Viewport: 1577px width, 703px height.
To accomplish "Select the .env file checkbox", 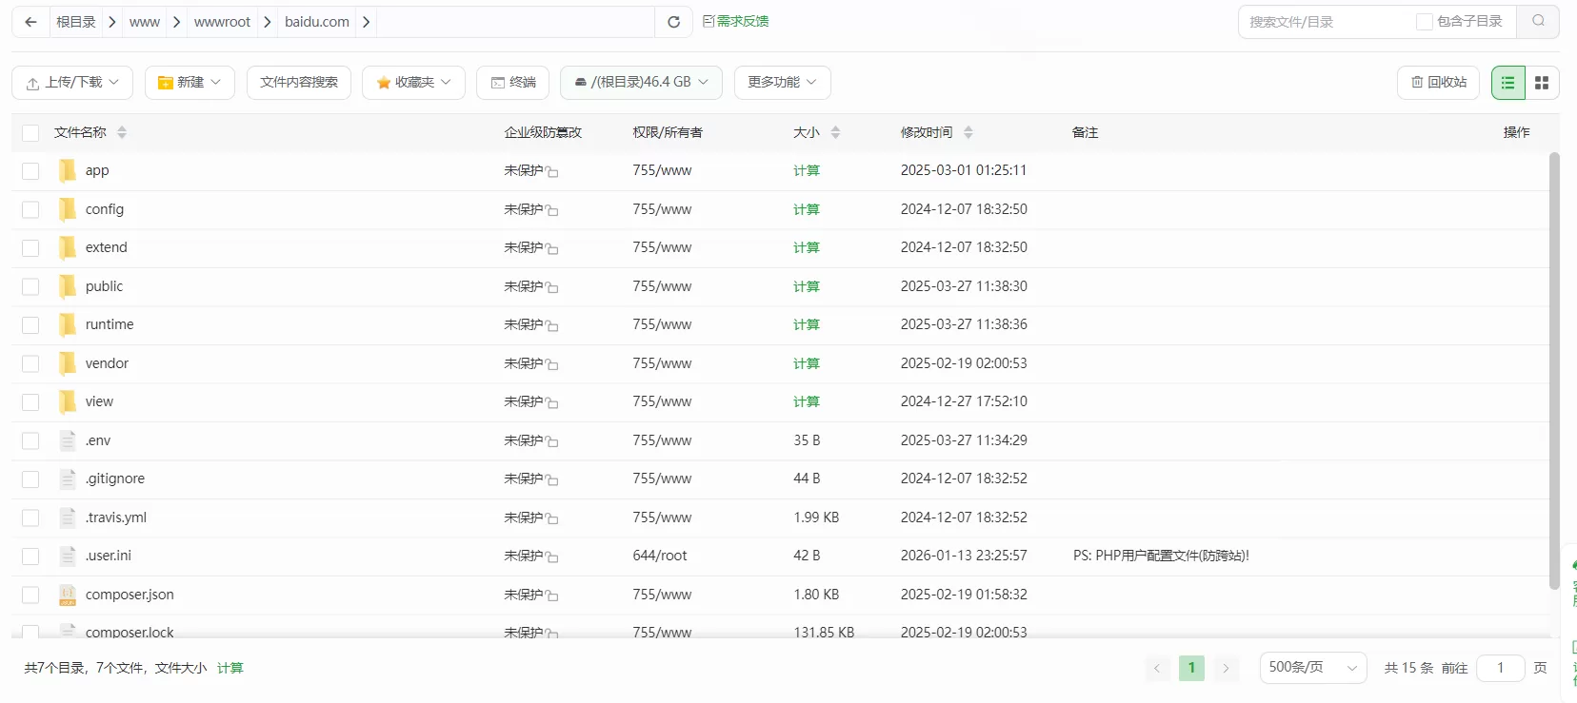I will [30, 441].
